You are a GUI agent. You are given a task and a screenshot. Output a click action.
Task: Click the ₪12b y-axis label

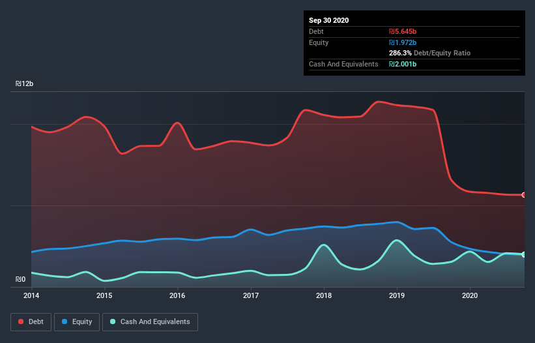point(24,83)
